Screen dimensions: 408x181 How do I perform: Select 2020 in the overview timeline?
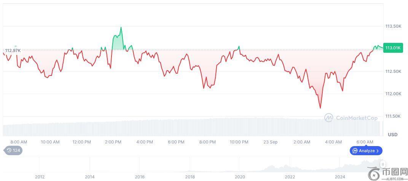[240, 176]
